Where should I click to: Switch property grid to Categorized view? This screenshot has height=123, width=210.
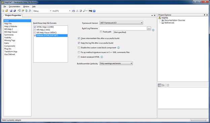pyautogui.click(x=160, y=85)
